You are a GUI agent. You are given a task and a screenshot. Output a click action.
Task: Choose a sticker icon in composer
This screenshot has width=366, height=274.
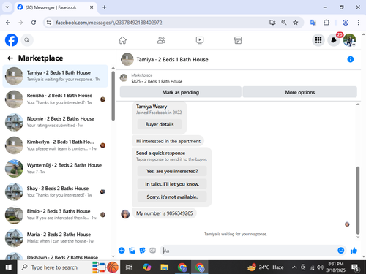tap(142, 251)
